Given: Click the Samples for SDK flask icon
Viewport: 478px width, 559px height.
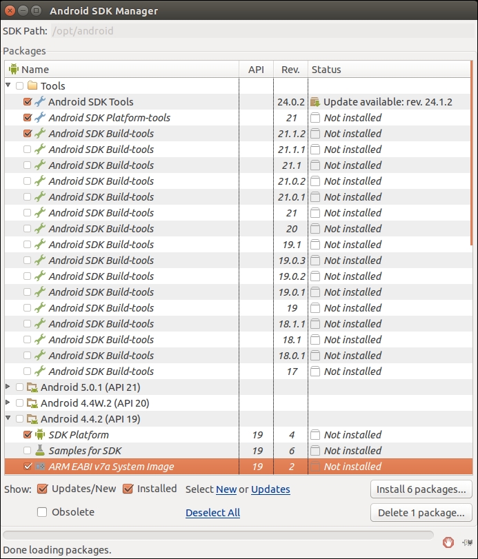Looking at the screenshot, I should click(x=40, y=451).
